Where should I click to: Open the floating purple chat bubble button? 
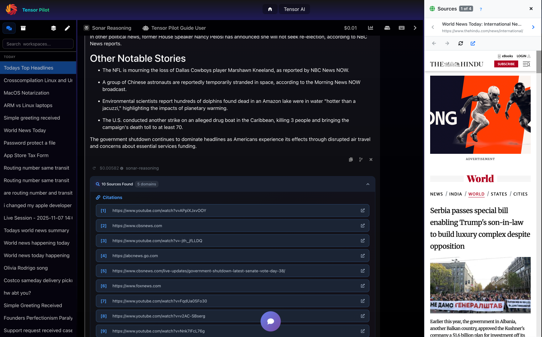[271, 321]
